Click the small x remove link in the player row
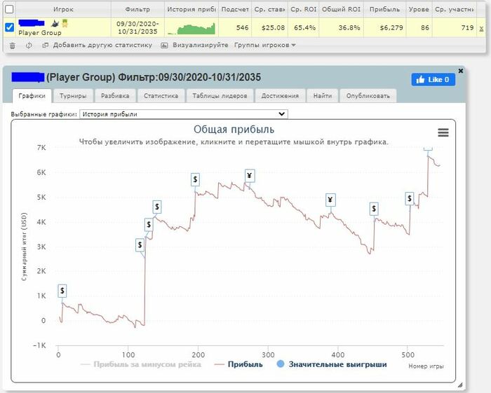491x393 pixels. coord(481,29)
